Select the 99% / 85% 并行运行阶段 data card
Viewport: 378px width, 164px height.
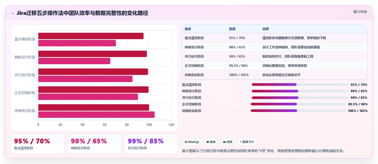click(151, 144)
